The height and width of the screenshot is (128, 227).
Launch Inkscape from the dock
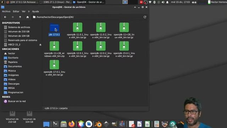click(106, 124)
